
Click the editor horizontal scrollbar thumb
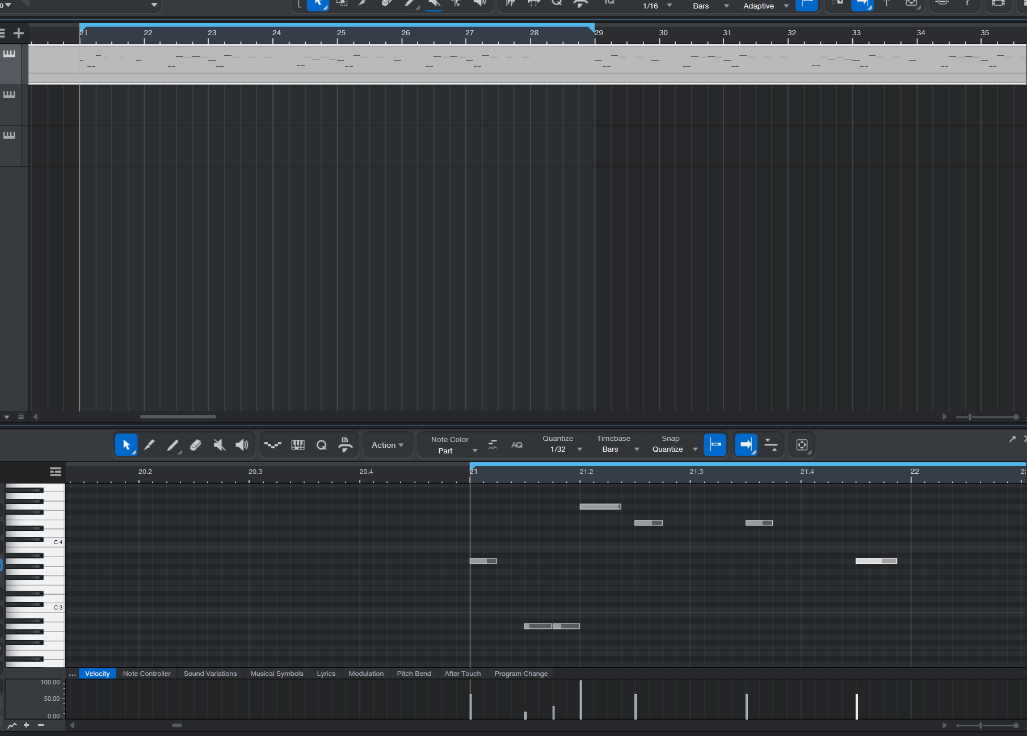177,725
